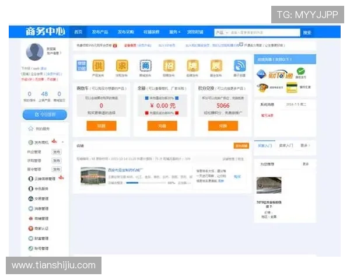Open the 财富管理 sidebar item
This screenshot has height=280, width=350.
click(x=38, y=239)
